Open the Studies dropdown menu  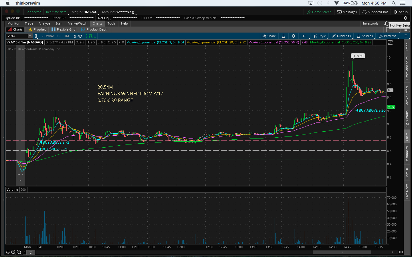coord(365,36)
